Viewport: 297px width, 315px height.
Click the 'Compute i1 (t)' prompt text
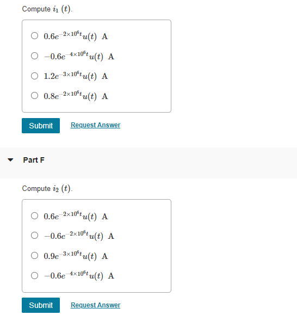(47, 9)
